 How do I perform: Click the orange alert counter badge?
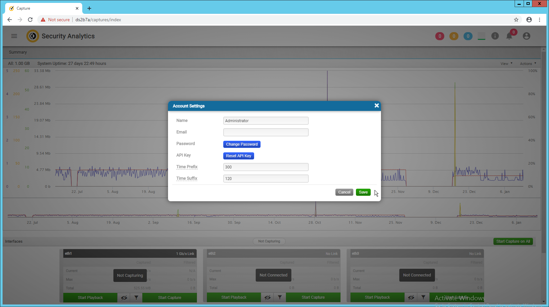tap(454, 36)
